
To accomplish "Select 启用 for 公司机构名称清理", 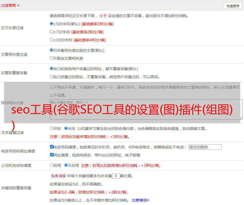I will point(52,165).
